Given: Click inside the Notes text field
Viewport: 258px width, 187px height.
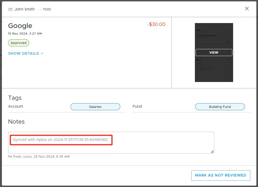Looking at the screenshot, I should (111, 142).
